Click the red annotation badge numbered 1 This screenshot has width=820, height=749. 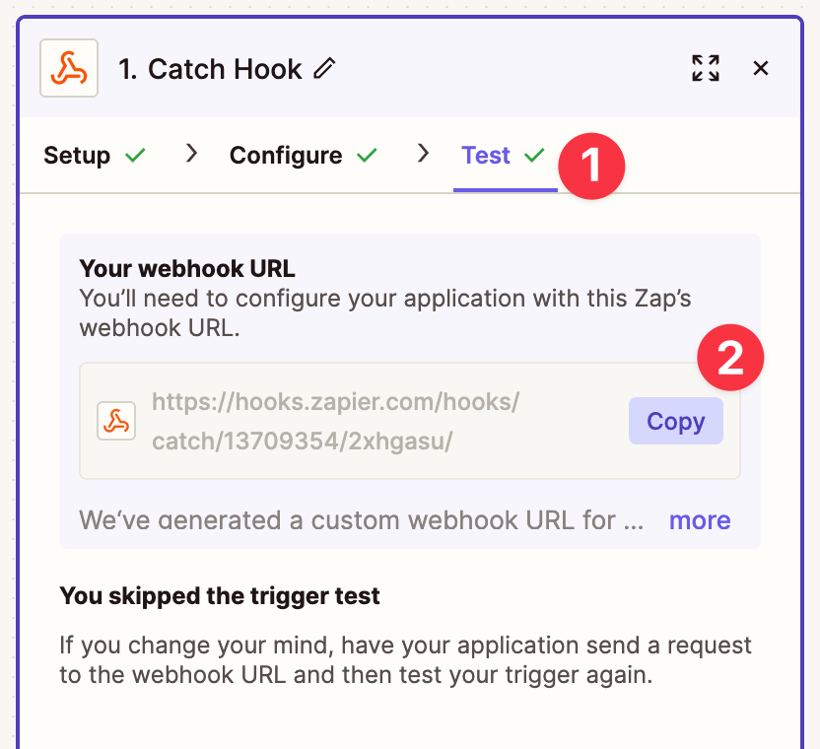(591, 167)
